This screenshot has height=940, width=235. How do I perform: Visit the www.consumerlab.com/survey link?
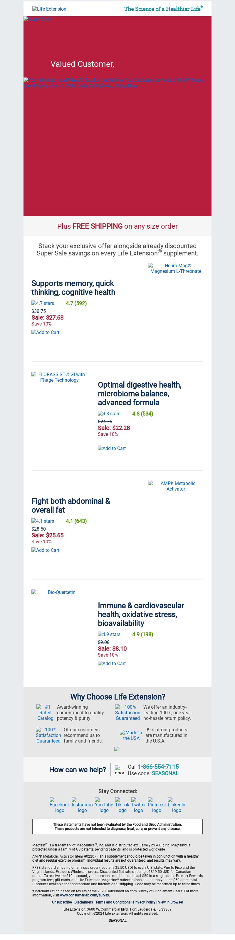click(84, 895)
